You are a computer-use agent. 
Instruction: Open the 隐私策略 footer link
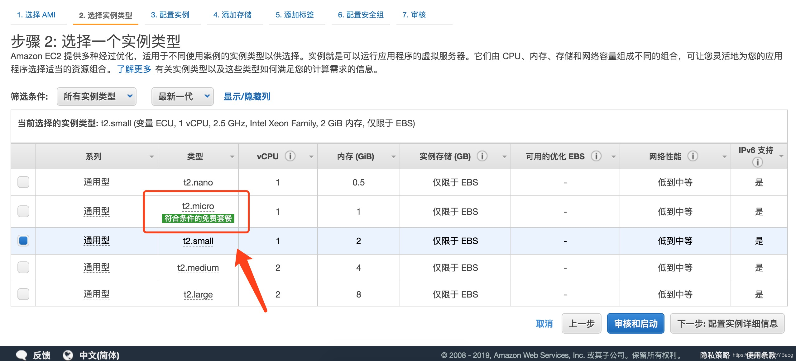coord(715,355)
